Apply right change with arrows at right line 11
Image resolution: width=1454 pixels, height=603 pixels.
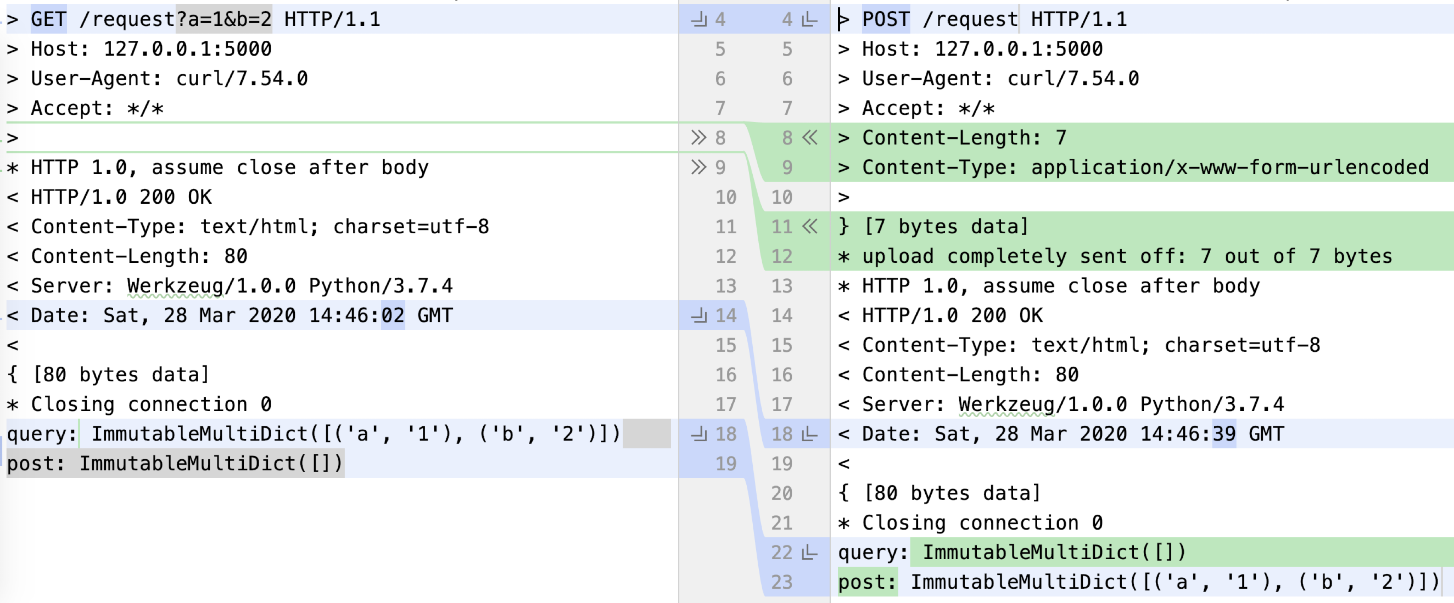810,226
